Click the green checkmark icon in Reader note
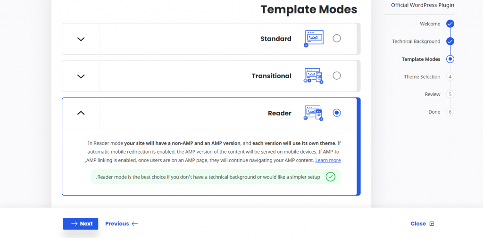This screenshot has height=238, width=483. coord(331,177)
